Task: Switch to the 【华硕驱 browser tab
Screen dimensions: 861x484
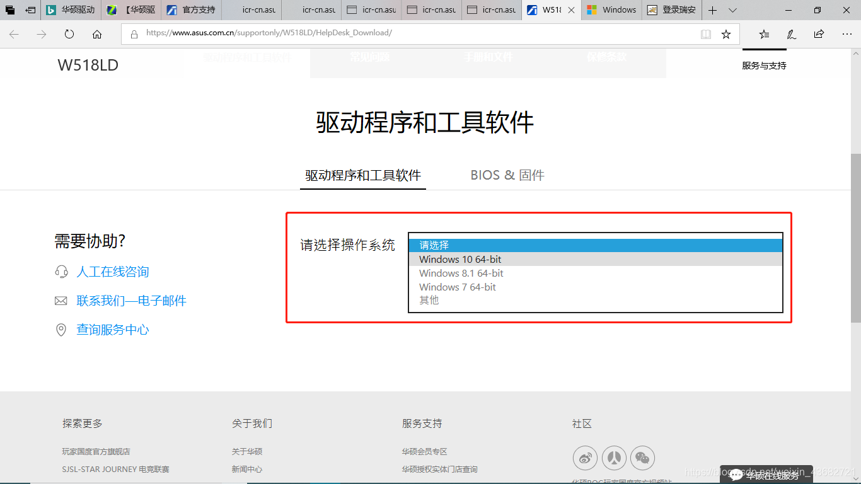Action: pos(131,10)
